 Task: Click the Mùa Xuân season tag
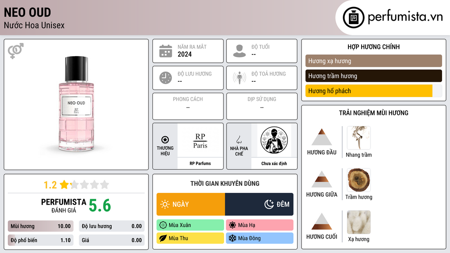point(190,225)
